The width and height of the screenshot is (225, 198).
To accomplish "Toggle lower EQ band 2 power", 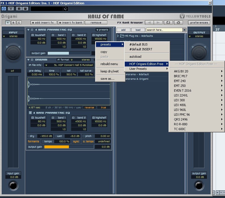I will coord(73,117).
